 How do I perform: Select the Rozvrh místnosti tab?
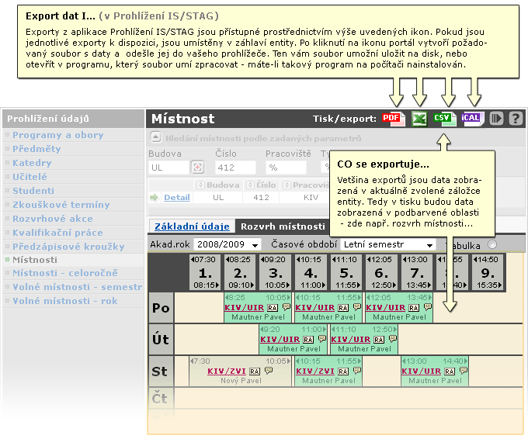pyautogui.click(x=283, y=226)
